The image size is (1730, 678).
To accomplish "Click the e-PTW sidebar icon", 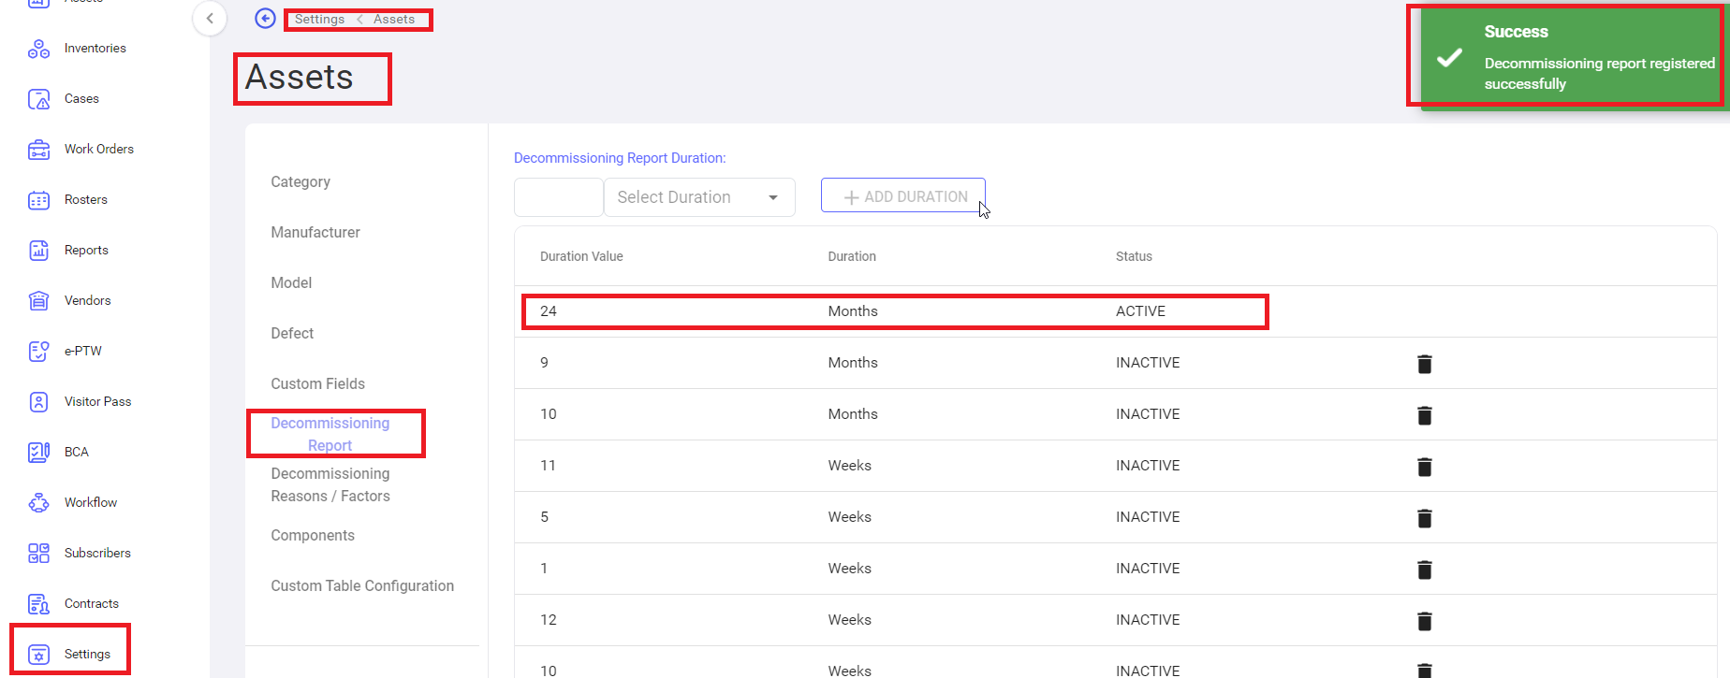I will [x=38, y=352].
